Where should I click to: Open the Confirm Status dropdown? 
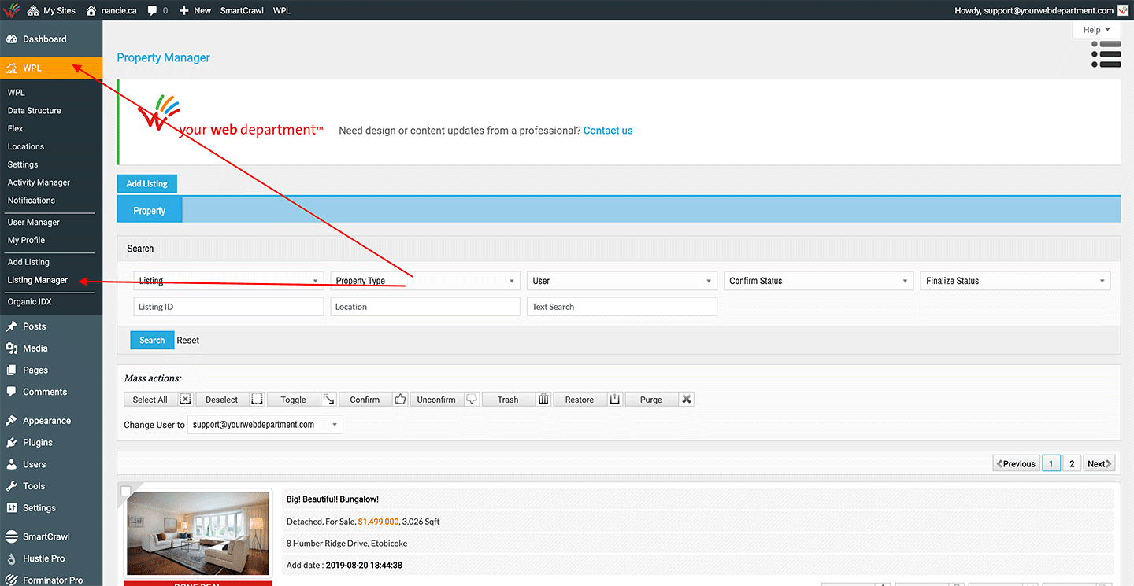point(819,281)
